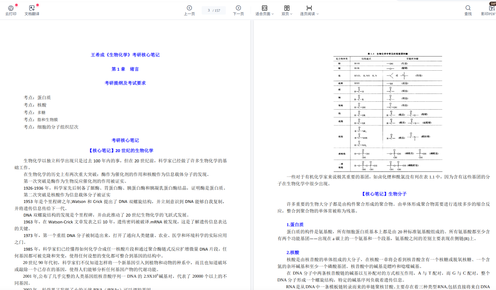Expand the 适合页面 zoom dropdown
The height and width of the screenshot is (290, 496).
[x=264, y=10]
